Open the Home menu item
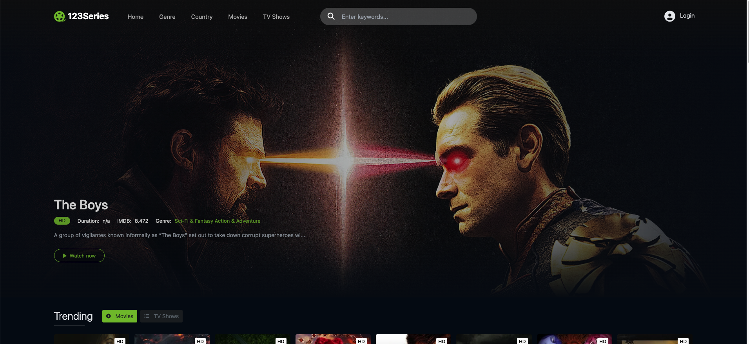Viewport: 749px width, 344px height. (136, 17)
